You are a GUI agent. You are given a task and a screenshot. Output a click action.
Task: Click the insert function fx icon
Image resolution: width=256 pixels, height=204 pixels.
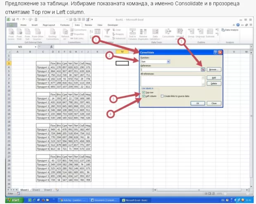pos(51,47)
